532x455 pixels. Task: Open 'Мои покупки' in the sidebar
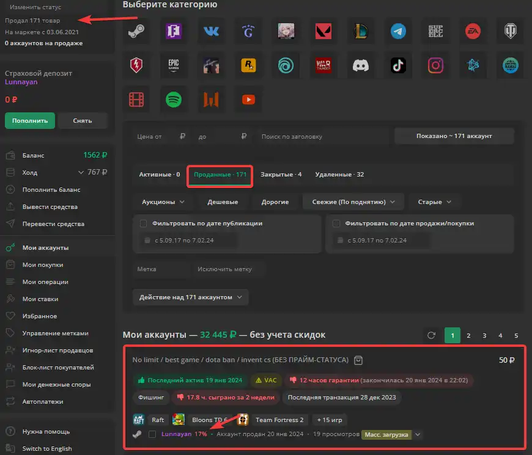coord(43,265)
